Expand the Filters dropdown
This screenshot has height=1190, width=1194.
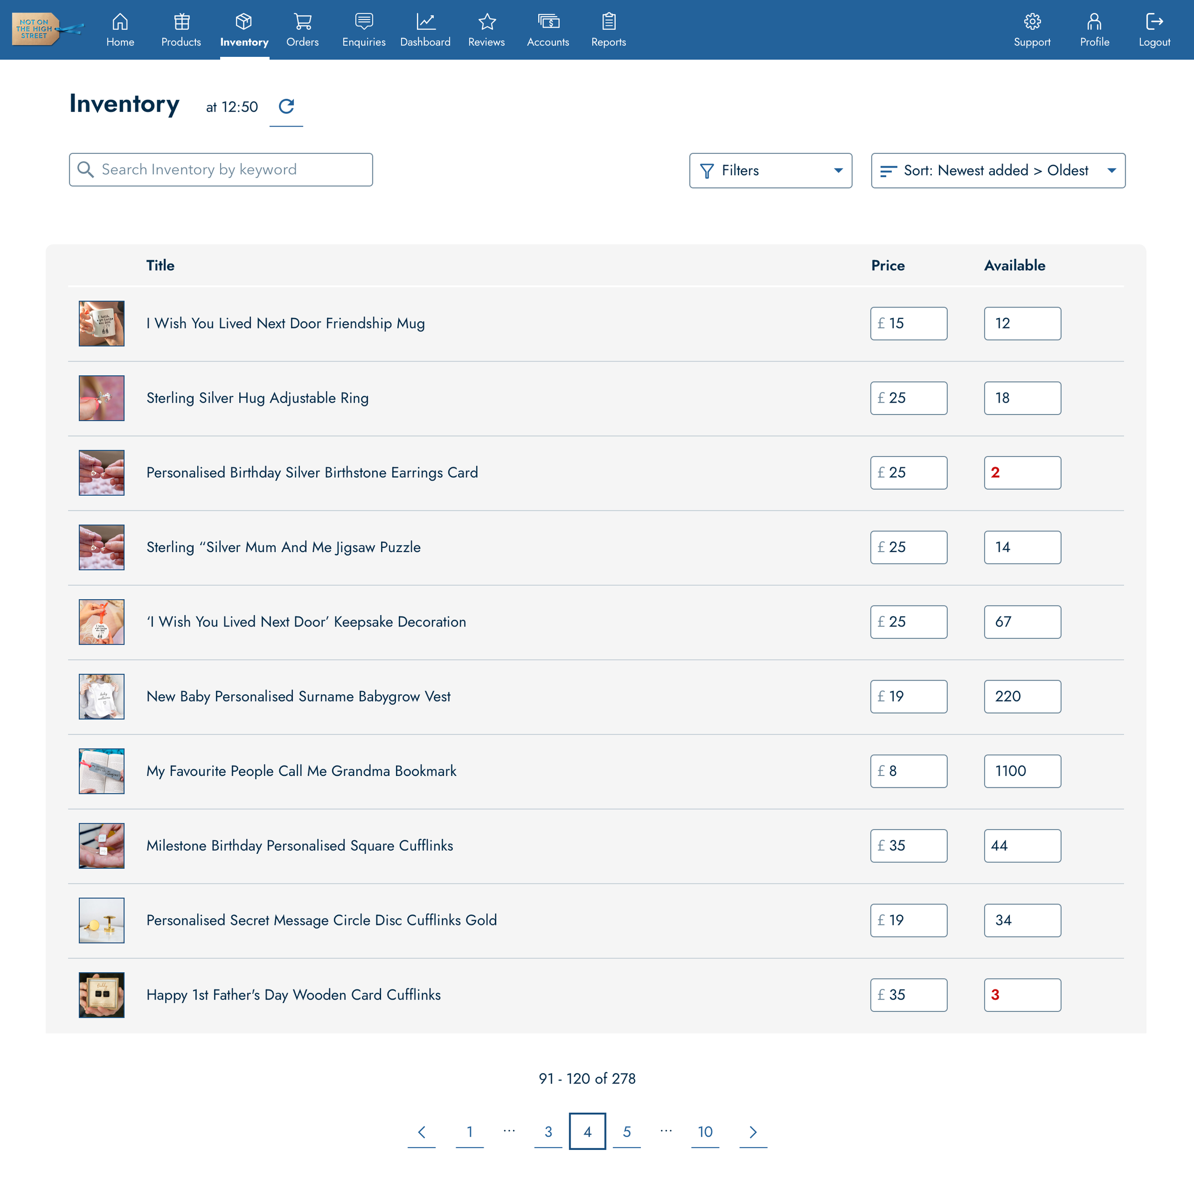[770, 170]
